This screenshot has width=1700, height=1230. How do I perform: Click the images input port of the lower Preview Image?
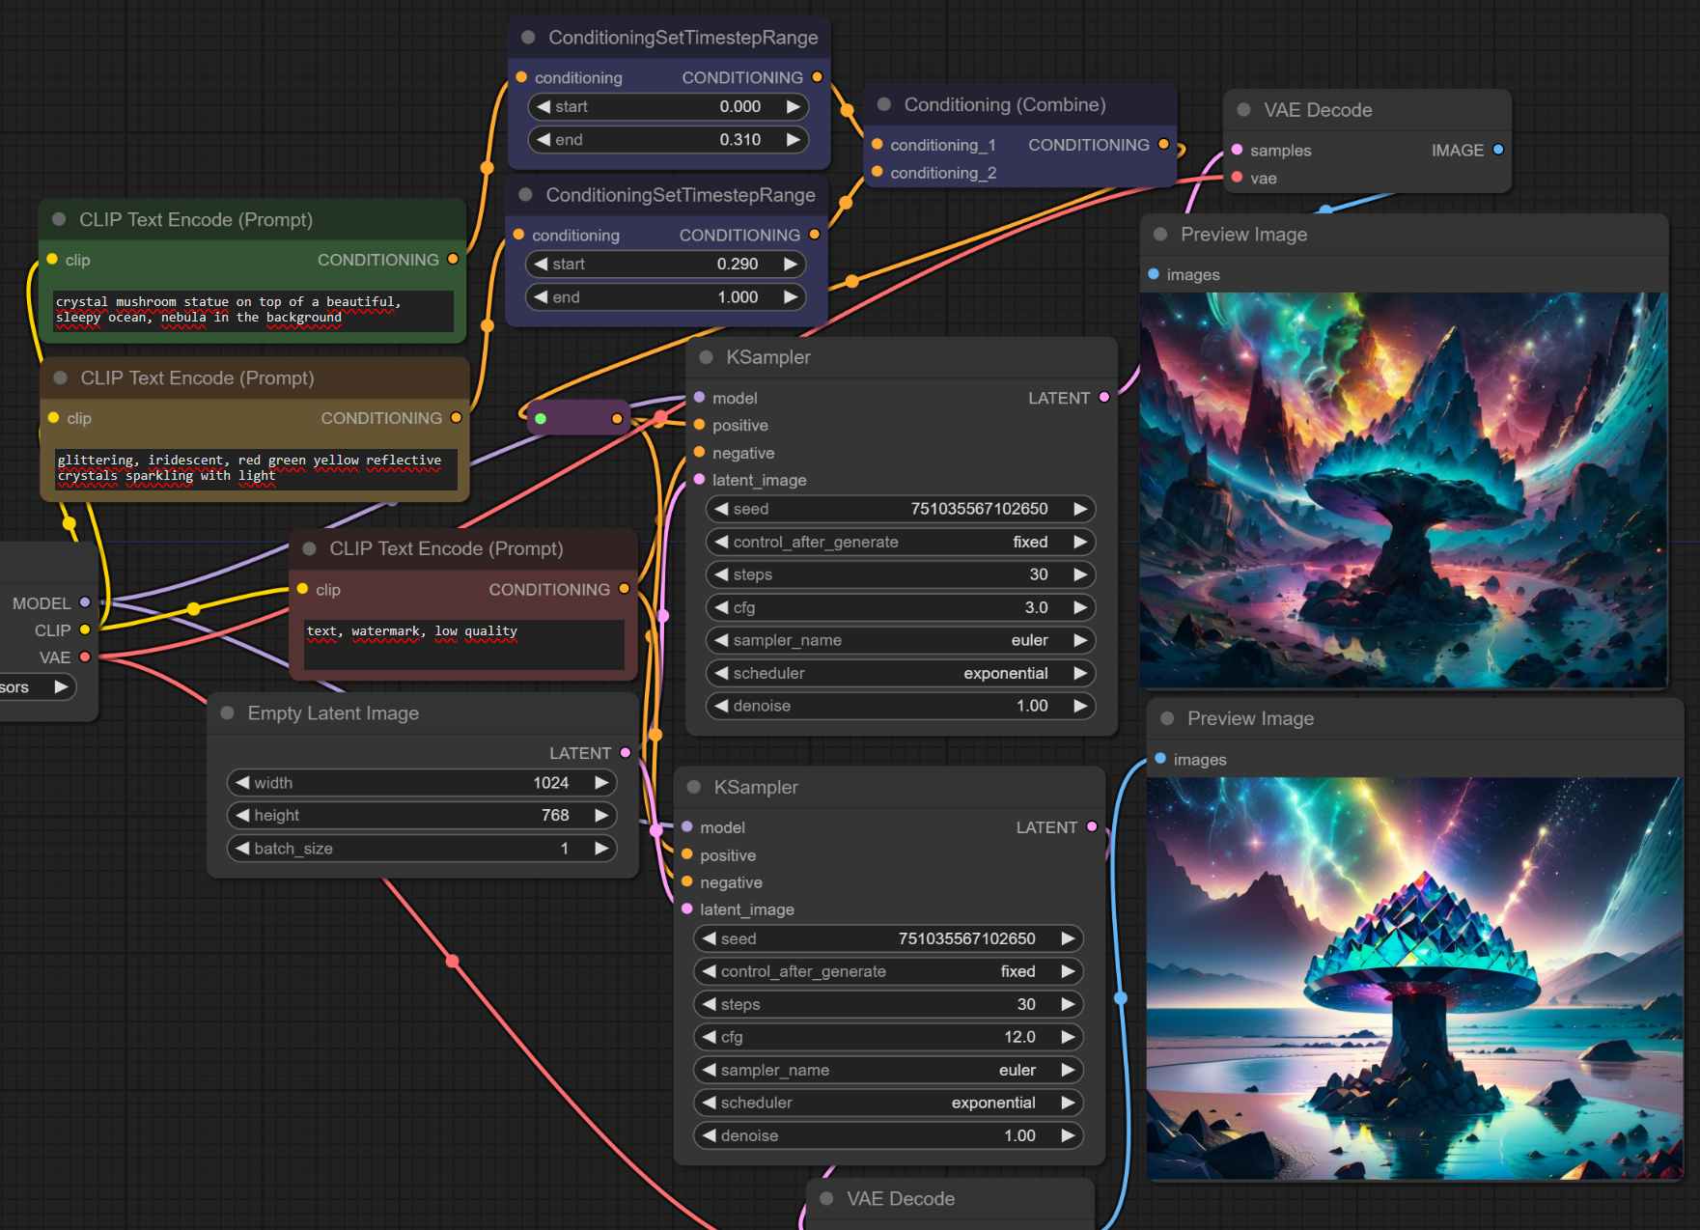point(1160,759)
